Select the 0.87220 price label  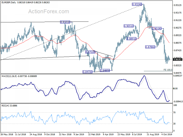pyautogui.click(x=90, y=52)
